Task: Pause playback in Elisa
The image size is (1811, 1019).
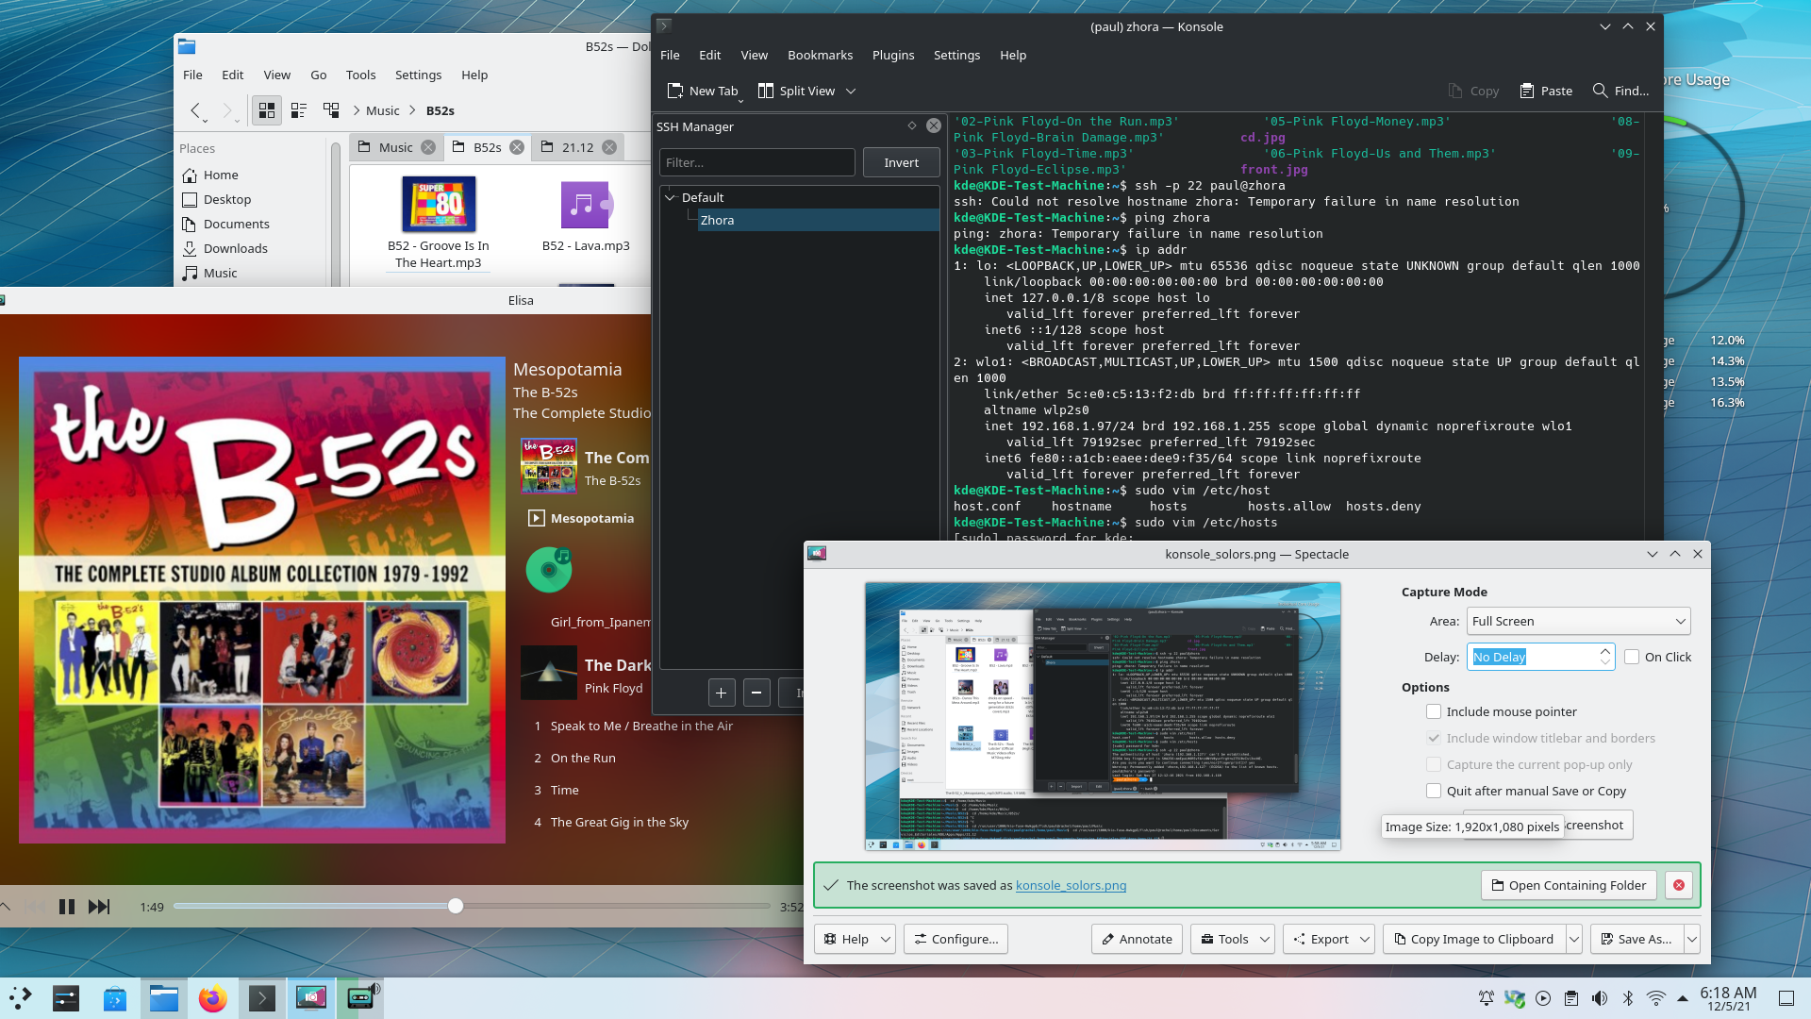Action: [66, 907]
